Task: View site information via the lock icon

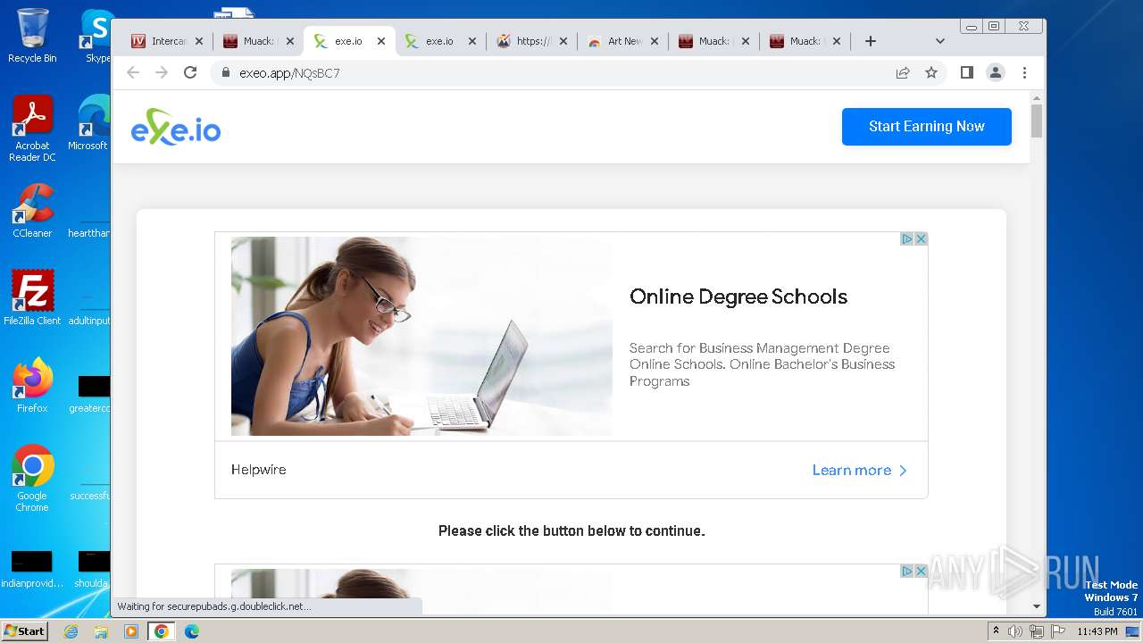Action: point(226,72)
